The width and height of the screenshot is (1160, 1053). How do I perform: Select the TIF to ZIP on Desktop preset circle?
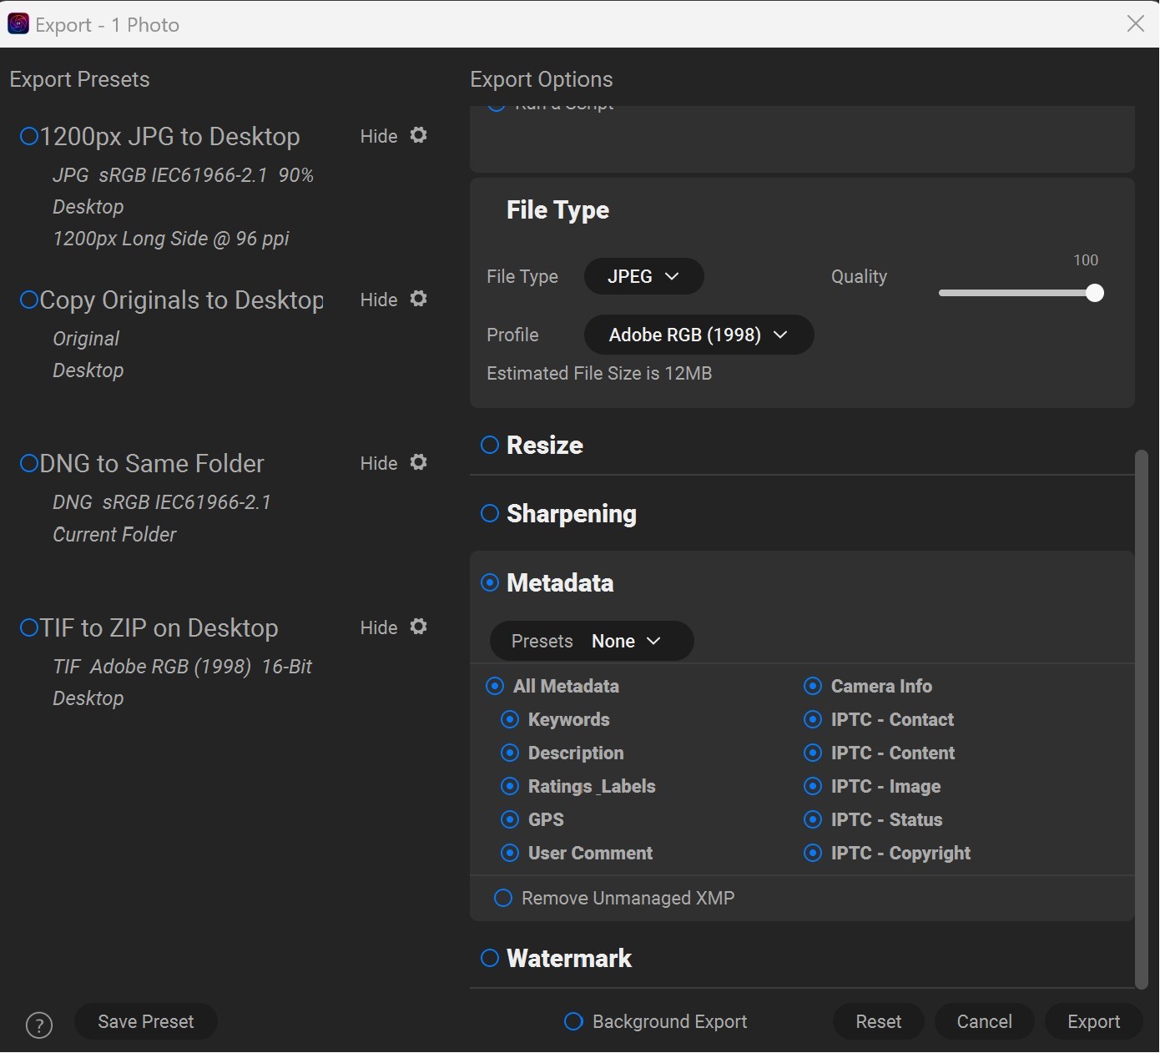pos(29,627)
